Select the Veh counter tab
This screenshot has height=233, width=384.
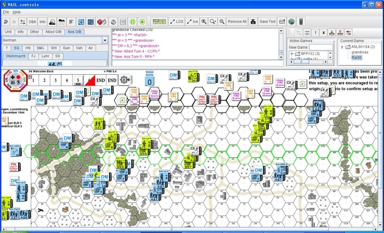click(79, 48)
